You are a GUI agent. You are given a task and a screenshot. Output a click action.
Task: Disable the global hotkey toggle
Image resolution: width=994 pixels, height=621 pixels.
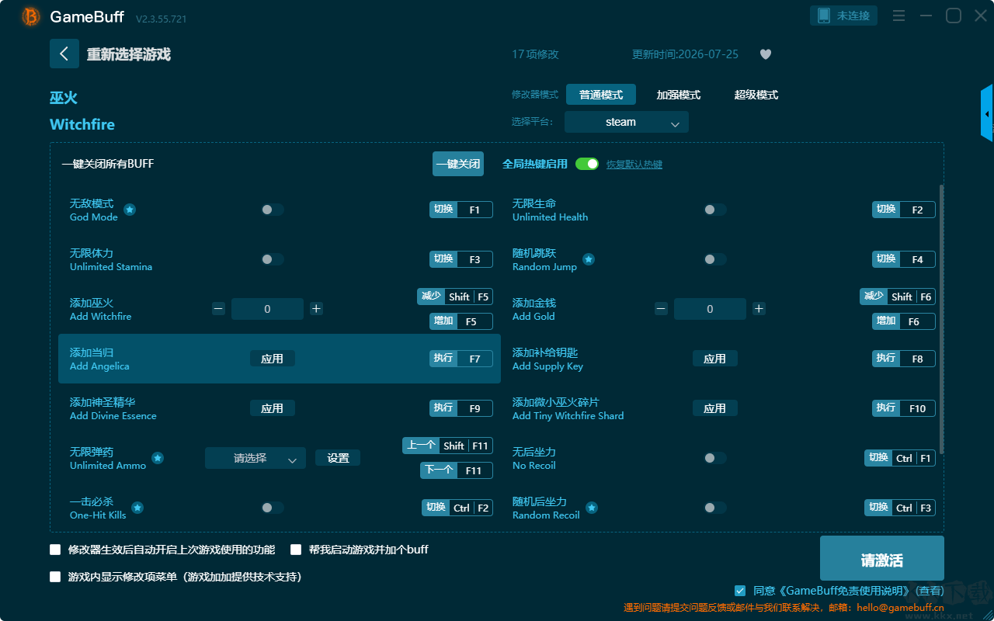(587, 164)
